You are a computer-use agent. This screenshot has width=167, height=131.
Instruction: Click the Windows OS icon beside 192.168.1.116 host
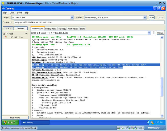click(x=6, y=37)
